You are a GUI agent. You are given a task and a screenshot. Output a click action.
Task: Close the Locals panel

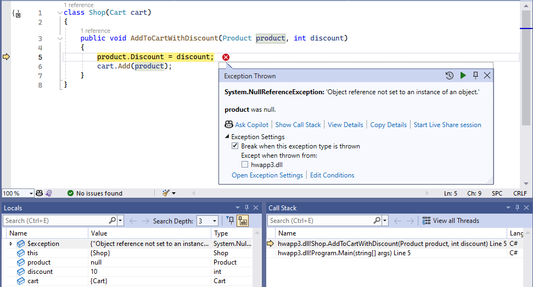(256, 208)
